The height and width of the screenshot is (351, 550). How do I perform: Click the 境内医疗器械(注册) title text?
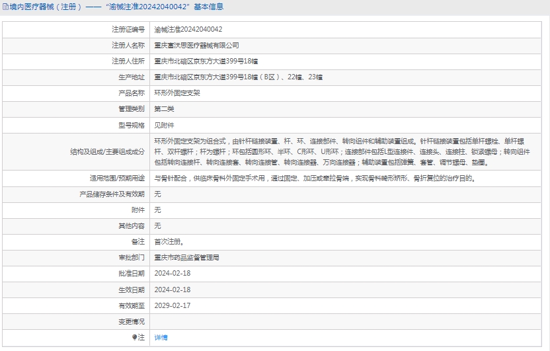coord(46,7)
